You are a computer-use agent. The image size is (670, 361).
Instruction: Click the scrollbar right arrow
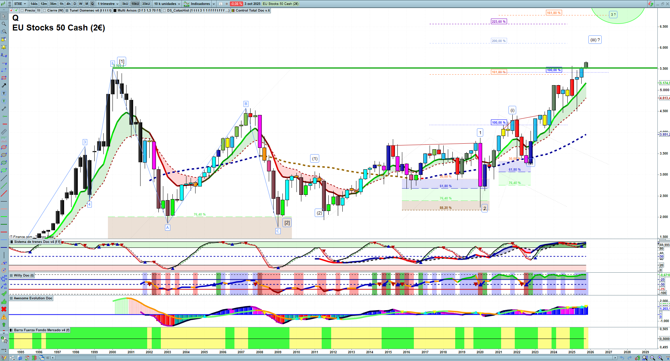[615, 358]
